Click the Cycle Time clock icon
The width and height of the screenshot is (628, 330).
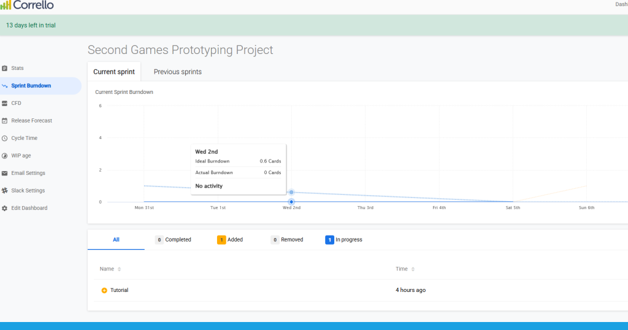click(4, 138)
